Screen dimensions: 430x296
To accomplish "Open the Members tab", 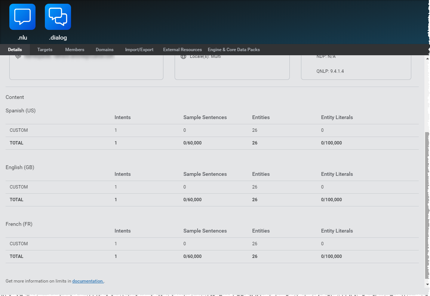I will [x=74, y=49].
